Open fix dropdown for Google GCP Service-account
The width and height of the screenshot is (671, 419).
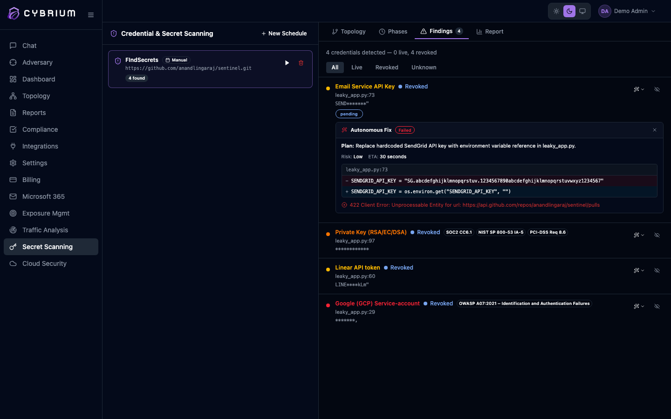point(639,306)
